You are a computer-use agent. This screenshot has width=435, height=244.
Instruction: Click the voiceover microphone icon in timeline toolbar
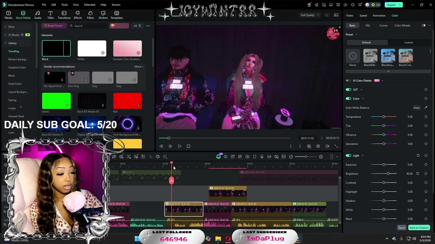click(262, 157)
